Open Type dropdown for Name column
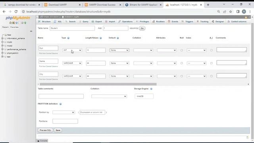Screen dimensions: 254x143 72,63
